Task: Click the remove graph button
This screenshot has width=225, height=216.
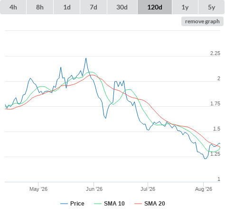Action: (x=202, y=21)
